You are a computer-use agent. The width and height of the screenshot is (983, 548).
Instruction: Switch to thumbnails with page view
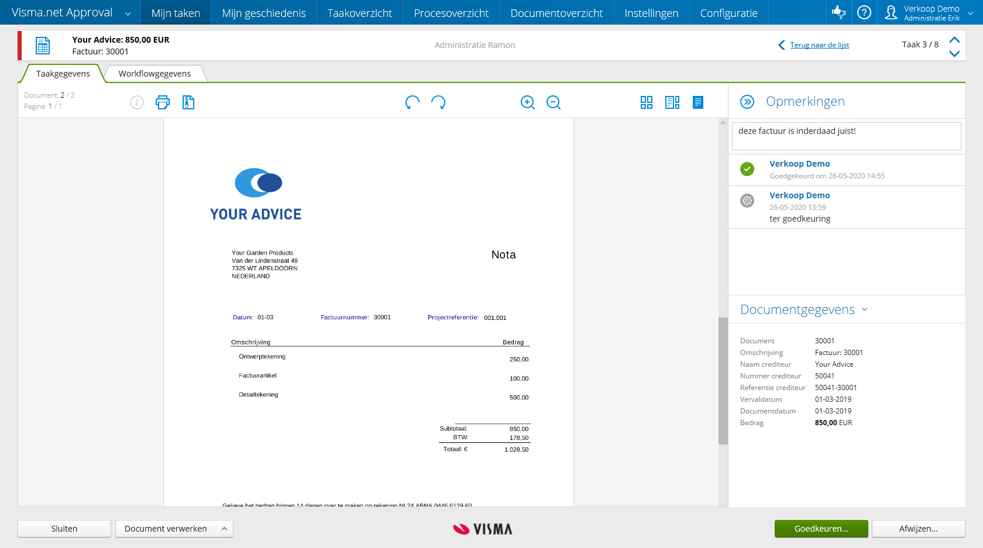tap(672, 102)
